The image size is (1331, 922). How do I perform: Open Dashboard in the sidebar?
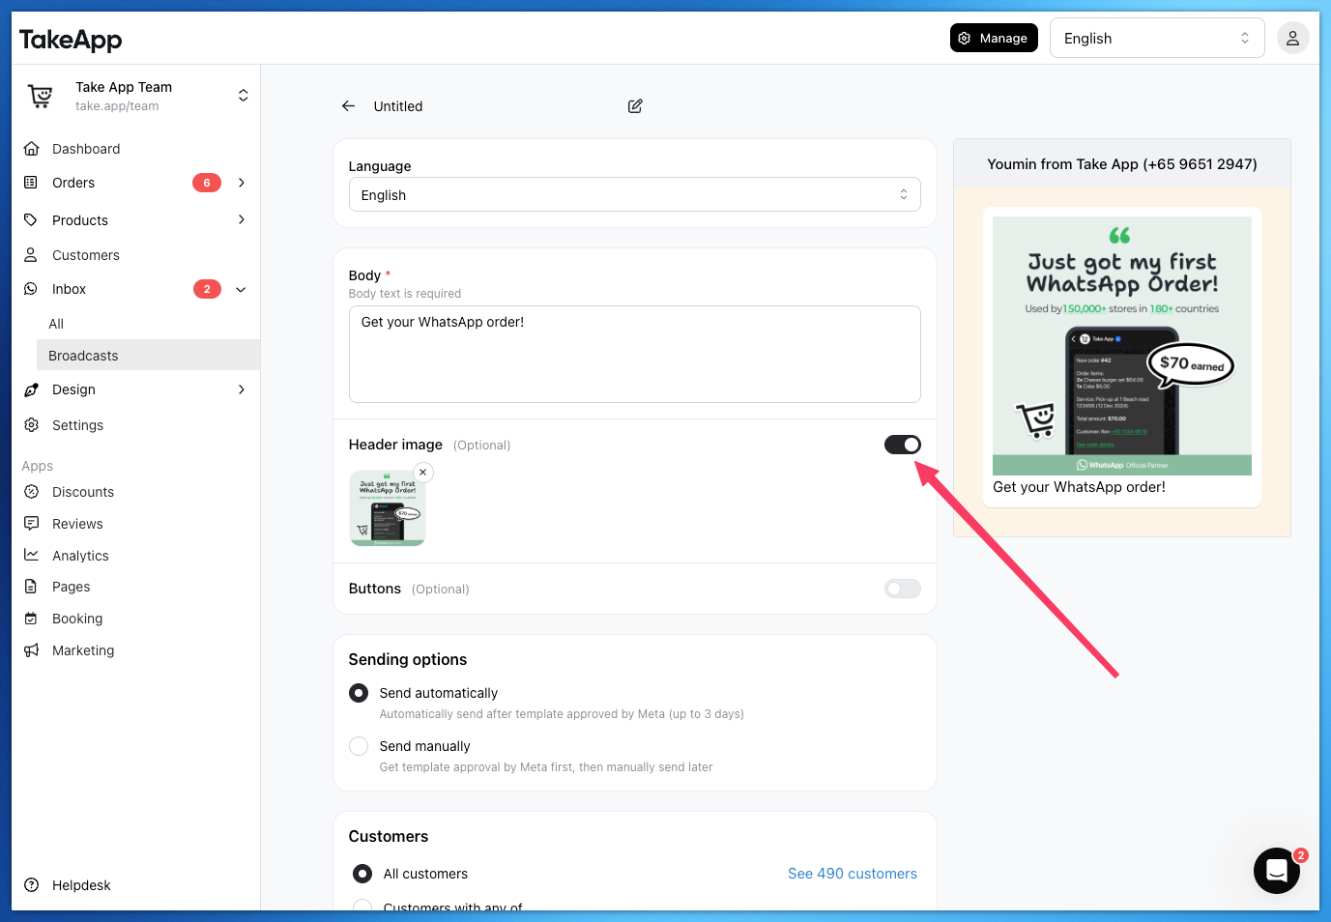86,149
